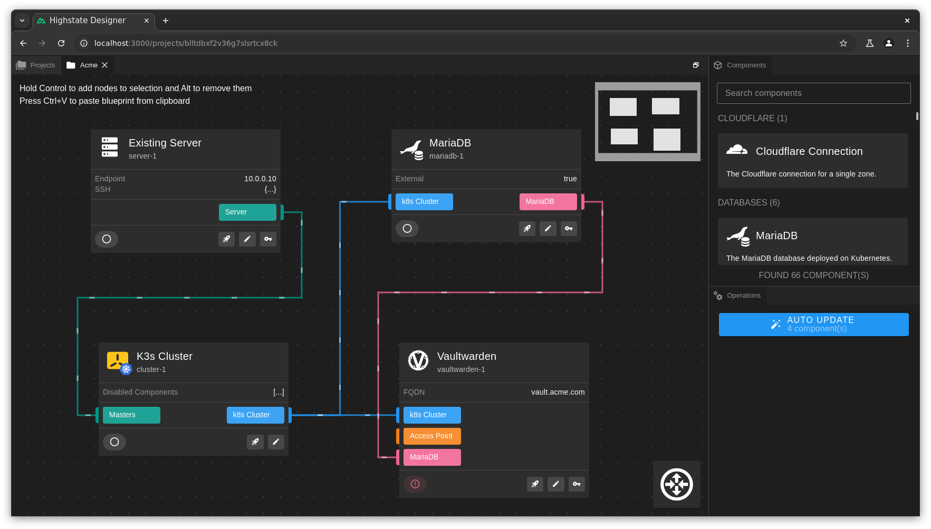Screen dimensions: 931x529
Task: Select the Cloudflare Connection component card
Action: coord(813,161)
